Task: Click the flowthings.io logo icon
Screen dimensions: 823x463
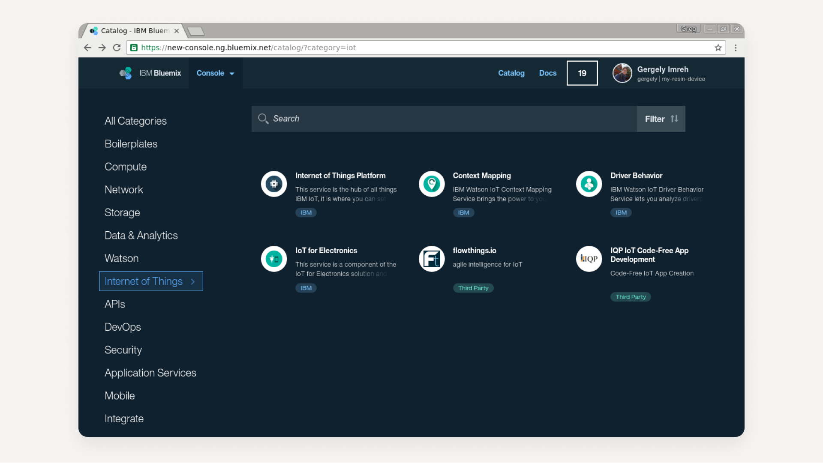Action: tap(432, 259)
